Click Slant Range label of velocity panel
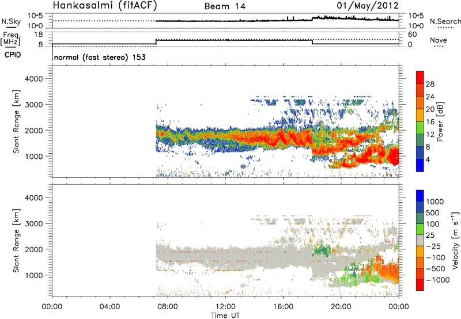The image size is (461, 319). pyautogui.click(x=16, y=241)
